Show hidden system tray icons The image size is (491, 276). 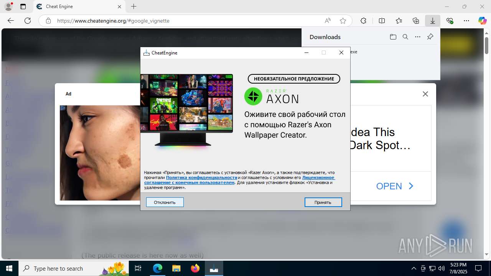[414, 268]
